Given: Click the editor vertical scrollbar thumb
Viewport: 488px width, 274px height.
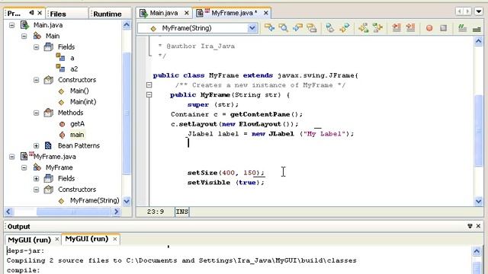Looking at the screenshot, I should (x=479, y=130).
